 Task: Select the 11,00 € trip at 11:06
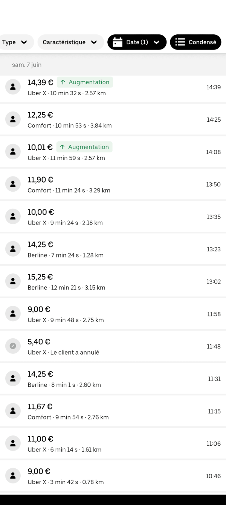113,444
